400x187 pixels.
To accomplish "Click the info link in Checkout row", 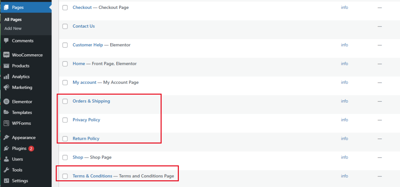I will (344, 7).
